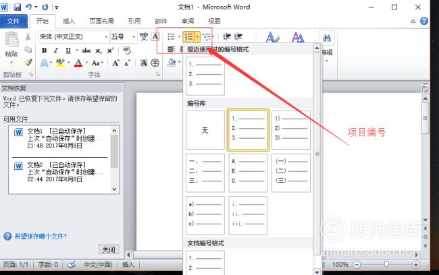Toggle superscript x² formatting
Image resolution: width=439 pixels, height=275 pixels.
click(x=110, y=51)
